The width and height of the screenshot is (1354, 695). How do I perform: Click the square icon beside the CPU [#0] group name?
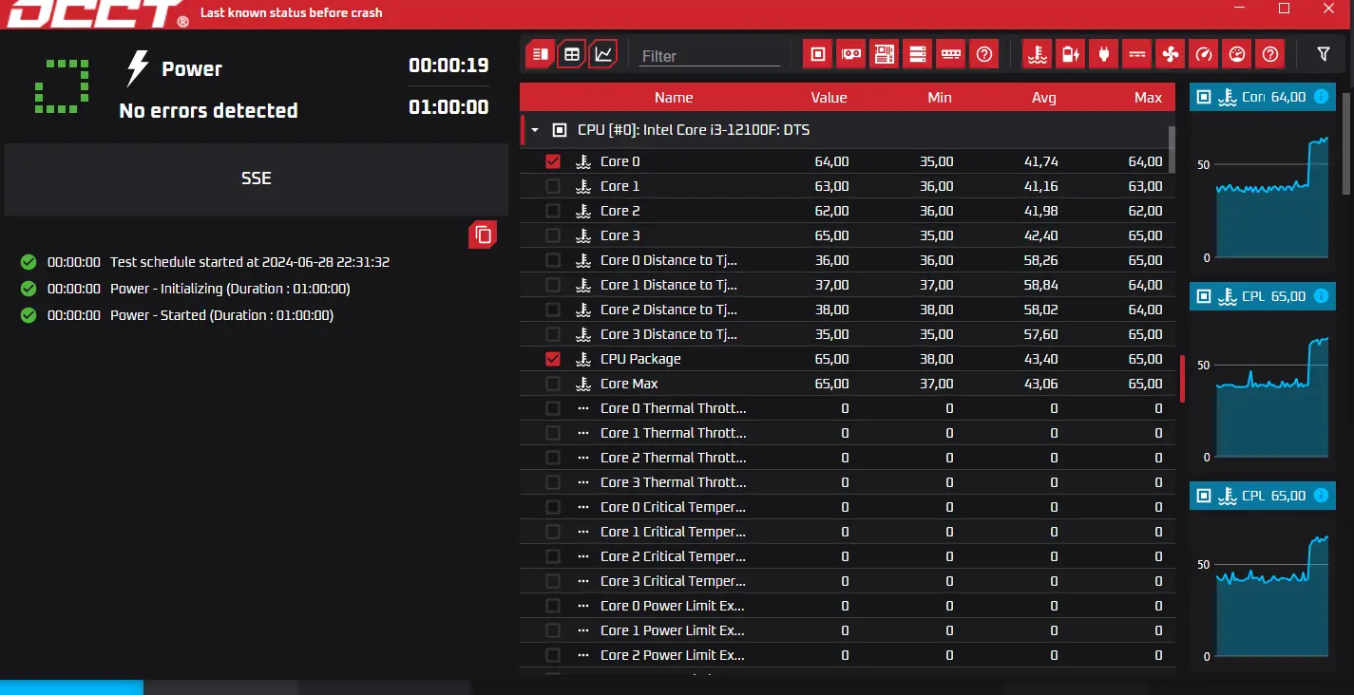[x=560, y=130]
